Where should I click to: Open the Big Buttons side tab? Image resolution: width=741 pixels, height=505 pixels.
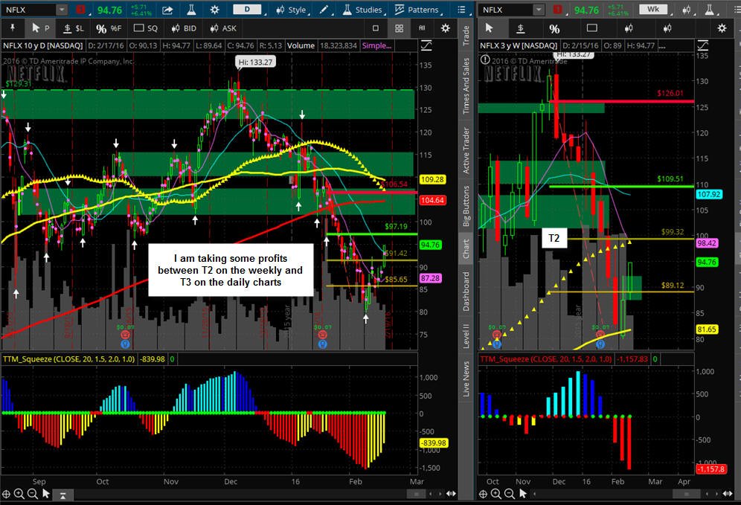pyautogui.click(x=466, y=206)
